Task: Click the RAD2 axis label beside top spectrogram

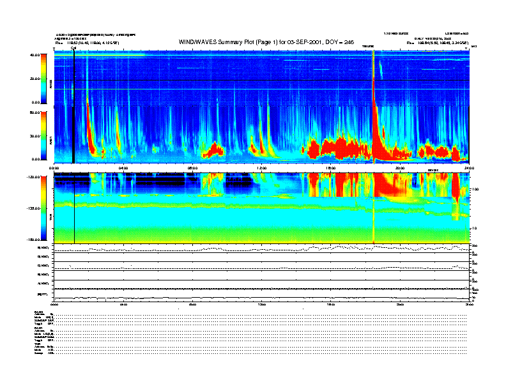Action: [x=50, y=83]
